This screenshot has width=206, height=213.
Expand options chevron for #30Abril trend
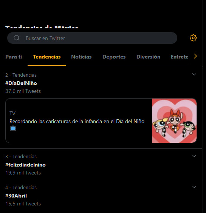coord(194,187)
